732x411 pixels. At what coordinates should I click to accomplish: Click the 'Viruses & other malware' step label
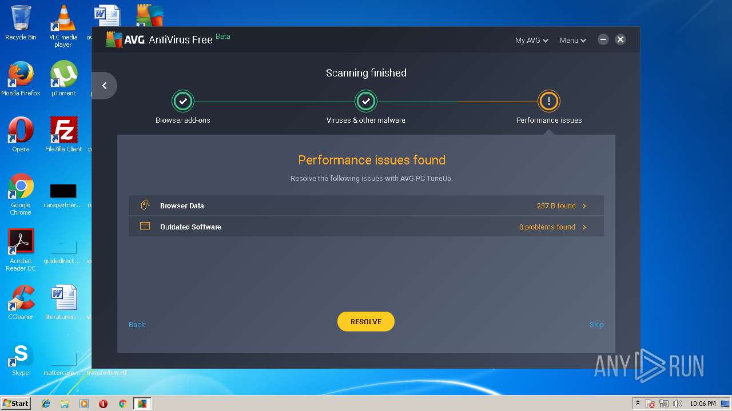(x=366, y=120)
